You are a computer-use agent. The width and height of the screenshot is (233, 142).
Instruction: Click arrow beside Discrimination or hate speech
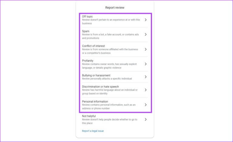pos(146,90)
